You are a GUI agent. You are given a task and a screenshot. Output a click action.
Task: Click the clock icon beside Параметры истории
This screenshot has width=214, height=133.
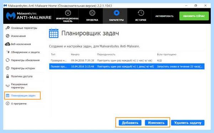[x=7, y=68]
